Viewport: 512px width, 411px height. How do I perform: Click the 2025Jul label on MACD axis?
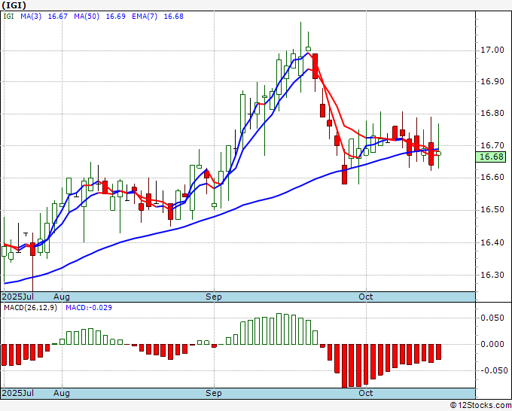[18, 393]
